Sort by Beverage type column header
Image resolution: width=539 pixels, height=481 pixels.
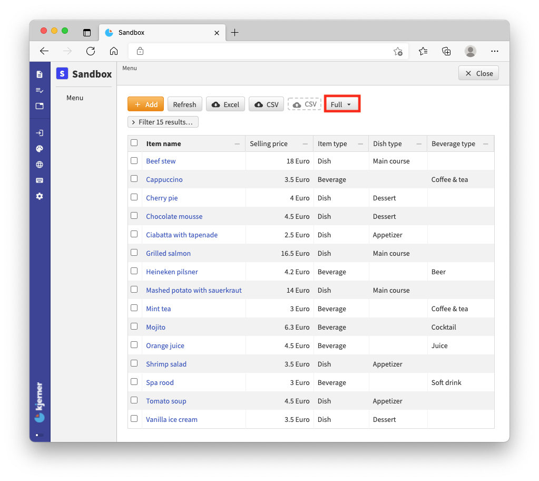tap(454, 144)
